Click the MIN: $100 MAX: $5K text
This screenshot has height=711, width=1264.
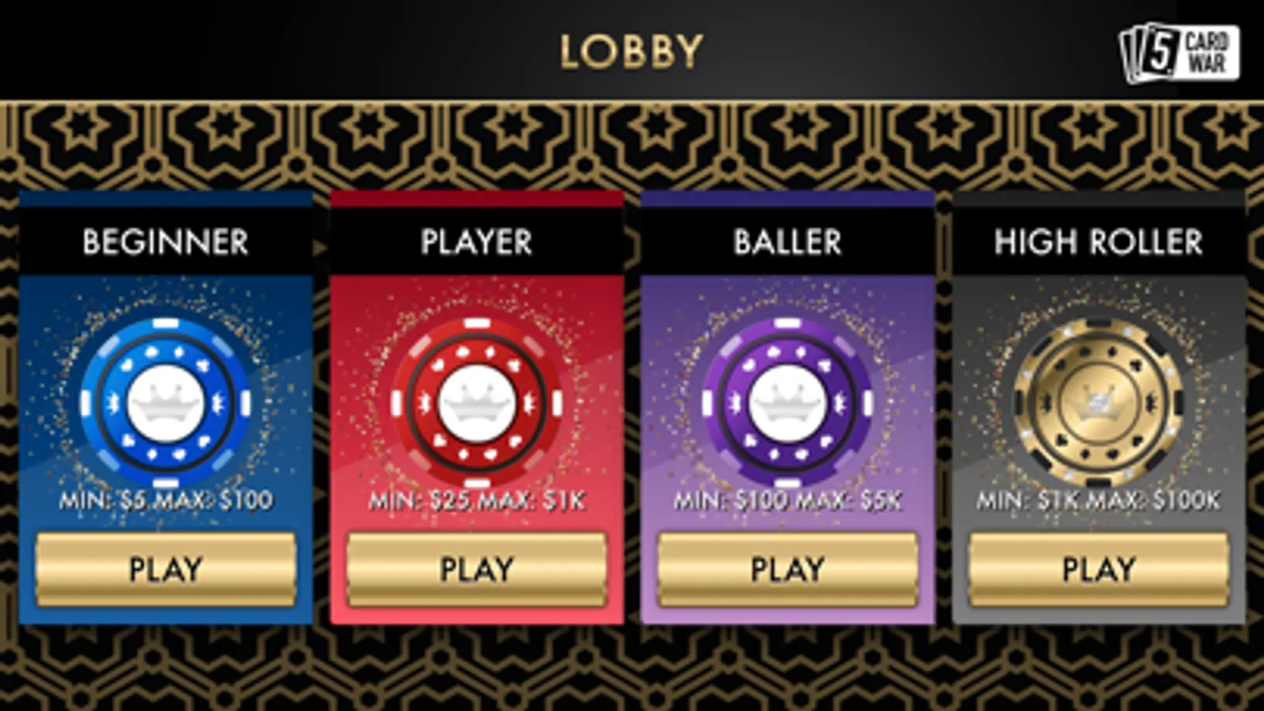(x=787, y=500)
